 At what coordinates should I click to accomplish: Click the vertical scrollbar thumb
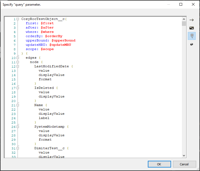[x=184, y=24]
